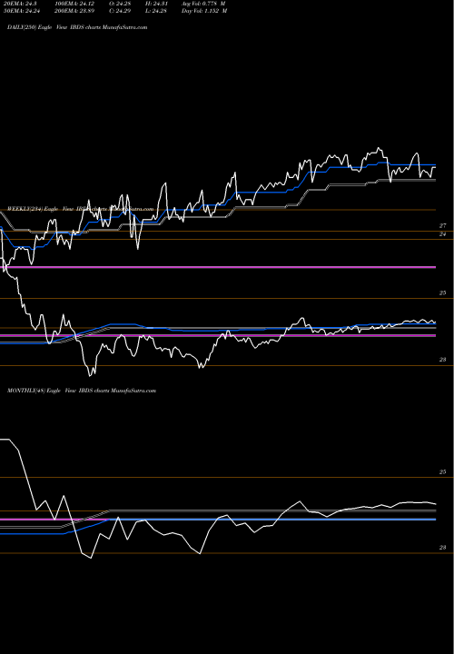The width and height of the screenshot is (454, 654).
Task: Select the close price C: 24.29
Action: point(122,11)
